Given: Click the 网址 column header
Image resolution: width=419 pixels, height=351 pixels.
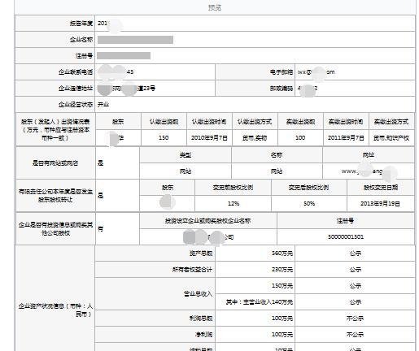Looking at the screenshot, I should [369, 155].
